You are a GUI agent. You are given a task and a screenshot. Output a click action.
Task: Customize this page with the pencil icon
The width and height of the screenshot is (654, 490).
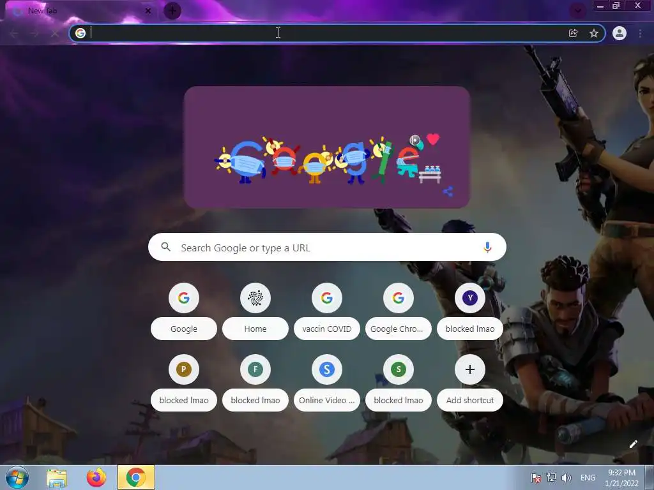tap(633, 444)
